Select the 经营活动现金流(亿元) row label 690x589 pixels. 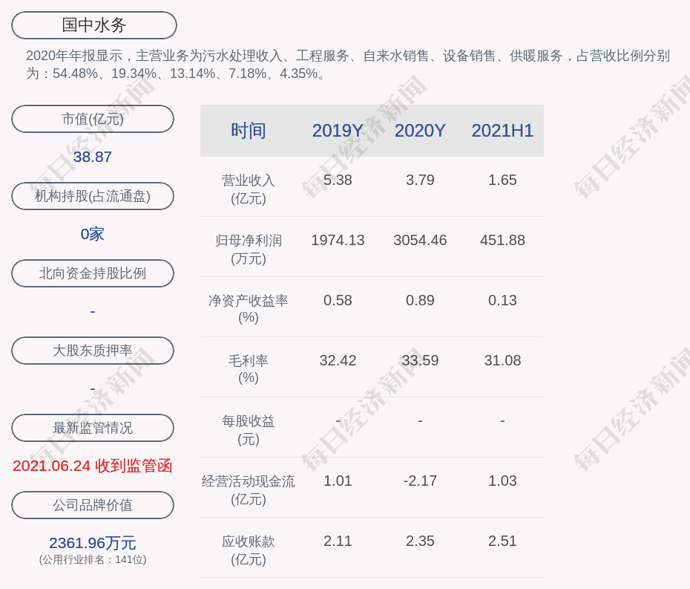249,490
